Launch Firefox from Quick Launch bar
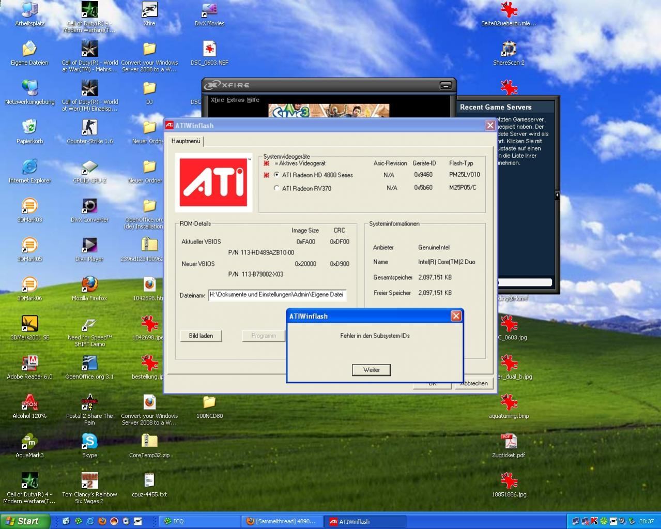 click(102, 521)
